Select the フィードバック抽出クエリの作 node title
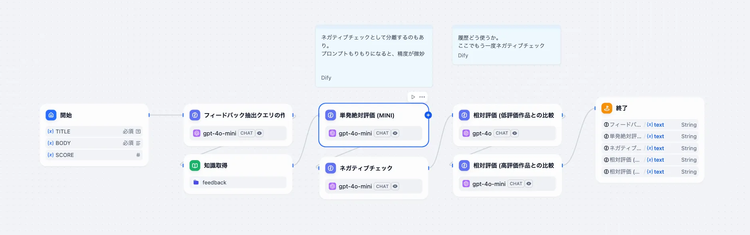The image size is (750, 235). click(244, 115)
